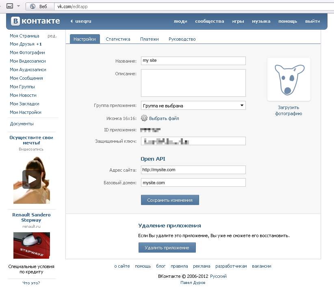
Task: Click the Адрес сайта input field
Action: pos(193,170)
